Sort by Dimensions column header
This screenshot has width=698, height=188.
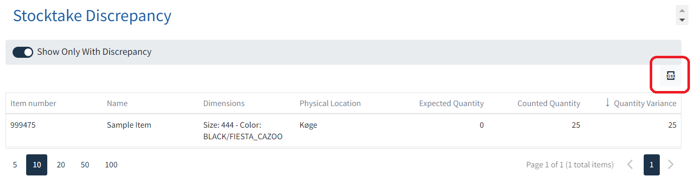tap(224, 104)
